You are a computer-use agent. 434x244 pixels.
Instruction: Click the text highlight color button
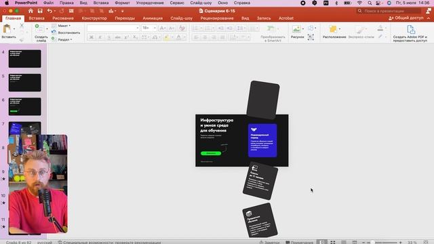166,37
